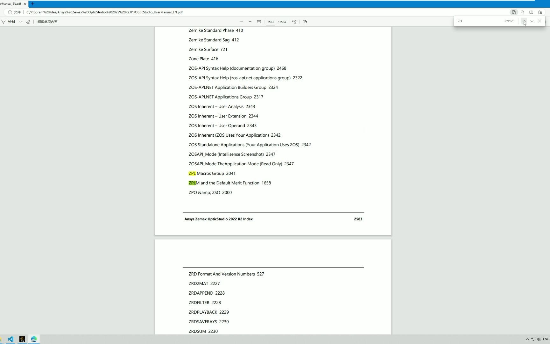Click index entry ZRDSUM 2230

pyautogui.click(x=203, y=331)
